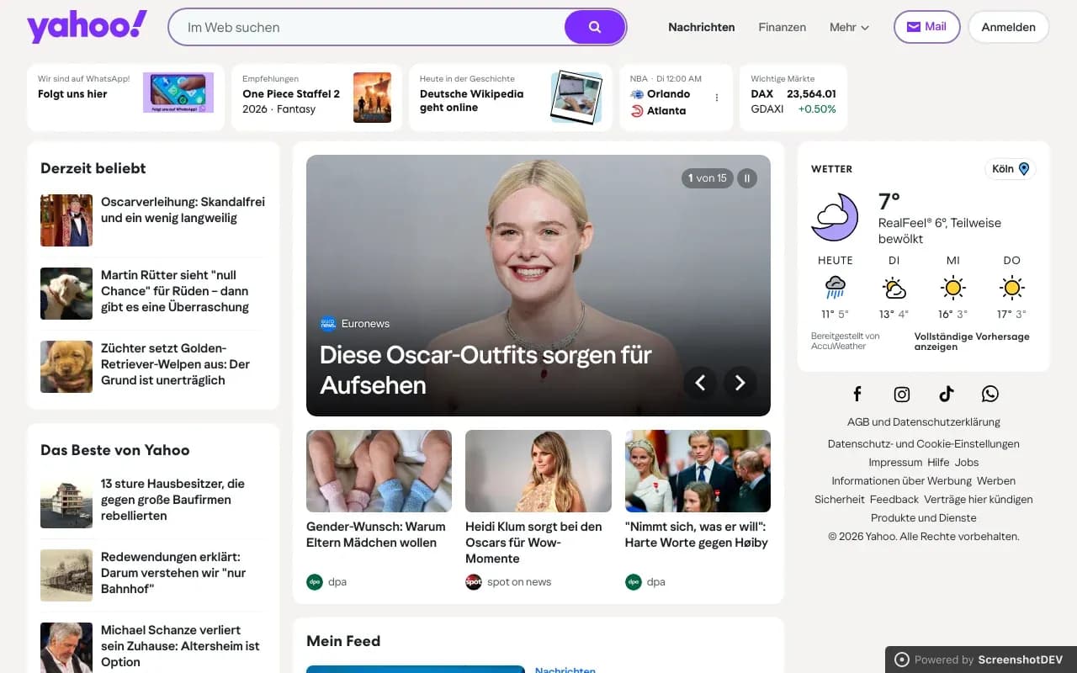This screenshot has height=673, width=1077.
Task: Click the sun icon for MI
Action: (953, 288)
